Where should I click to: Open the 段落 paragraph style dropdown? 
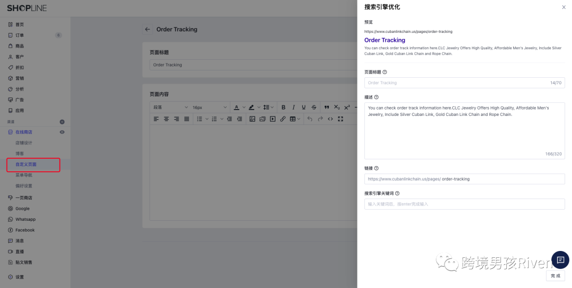[171, 107]
